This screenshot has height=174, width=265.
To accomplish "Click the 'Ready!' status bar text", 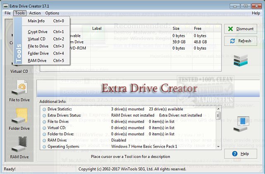I will tap(10, 169).
